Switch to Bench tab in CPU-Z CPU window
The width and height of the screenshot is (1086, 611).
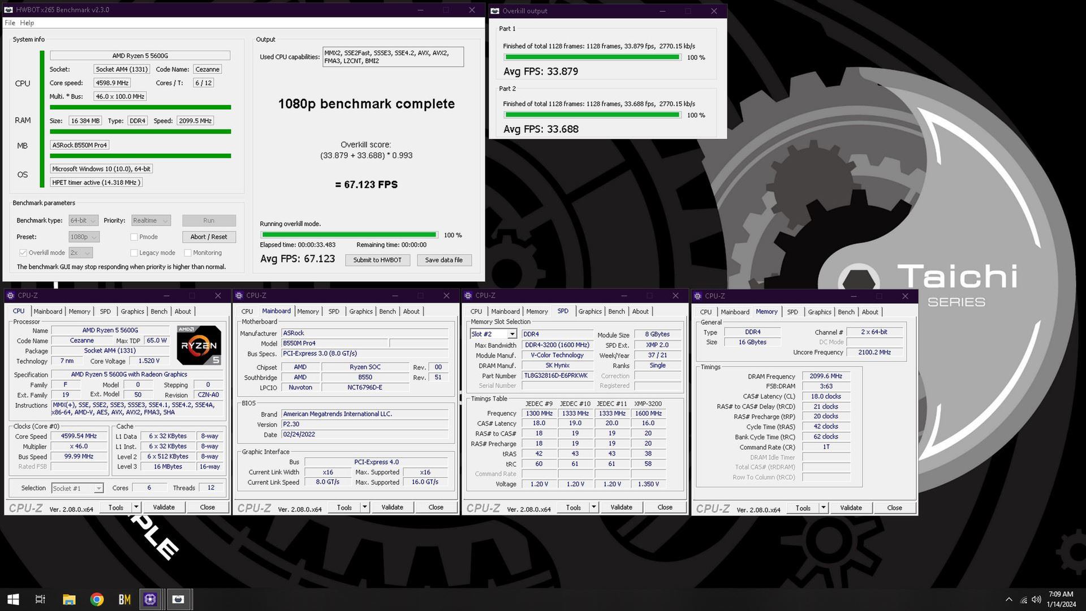(x=159, y=311)
